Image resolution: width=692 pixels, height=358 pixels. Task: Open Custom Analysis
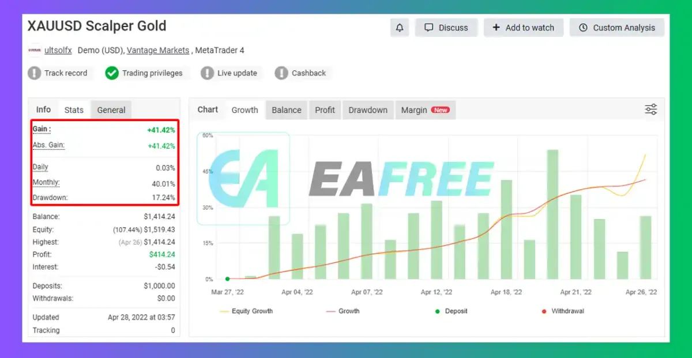click(x=617, y=28)
